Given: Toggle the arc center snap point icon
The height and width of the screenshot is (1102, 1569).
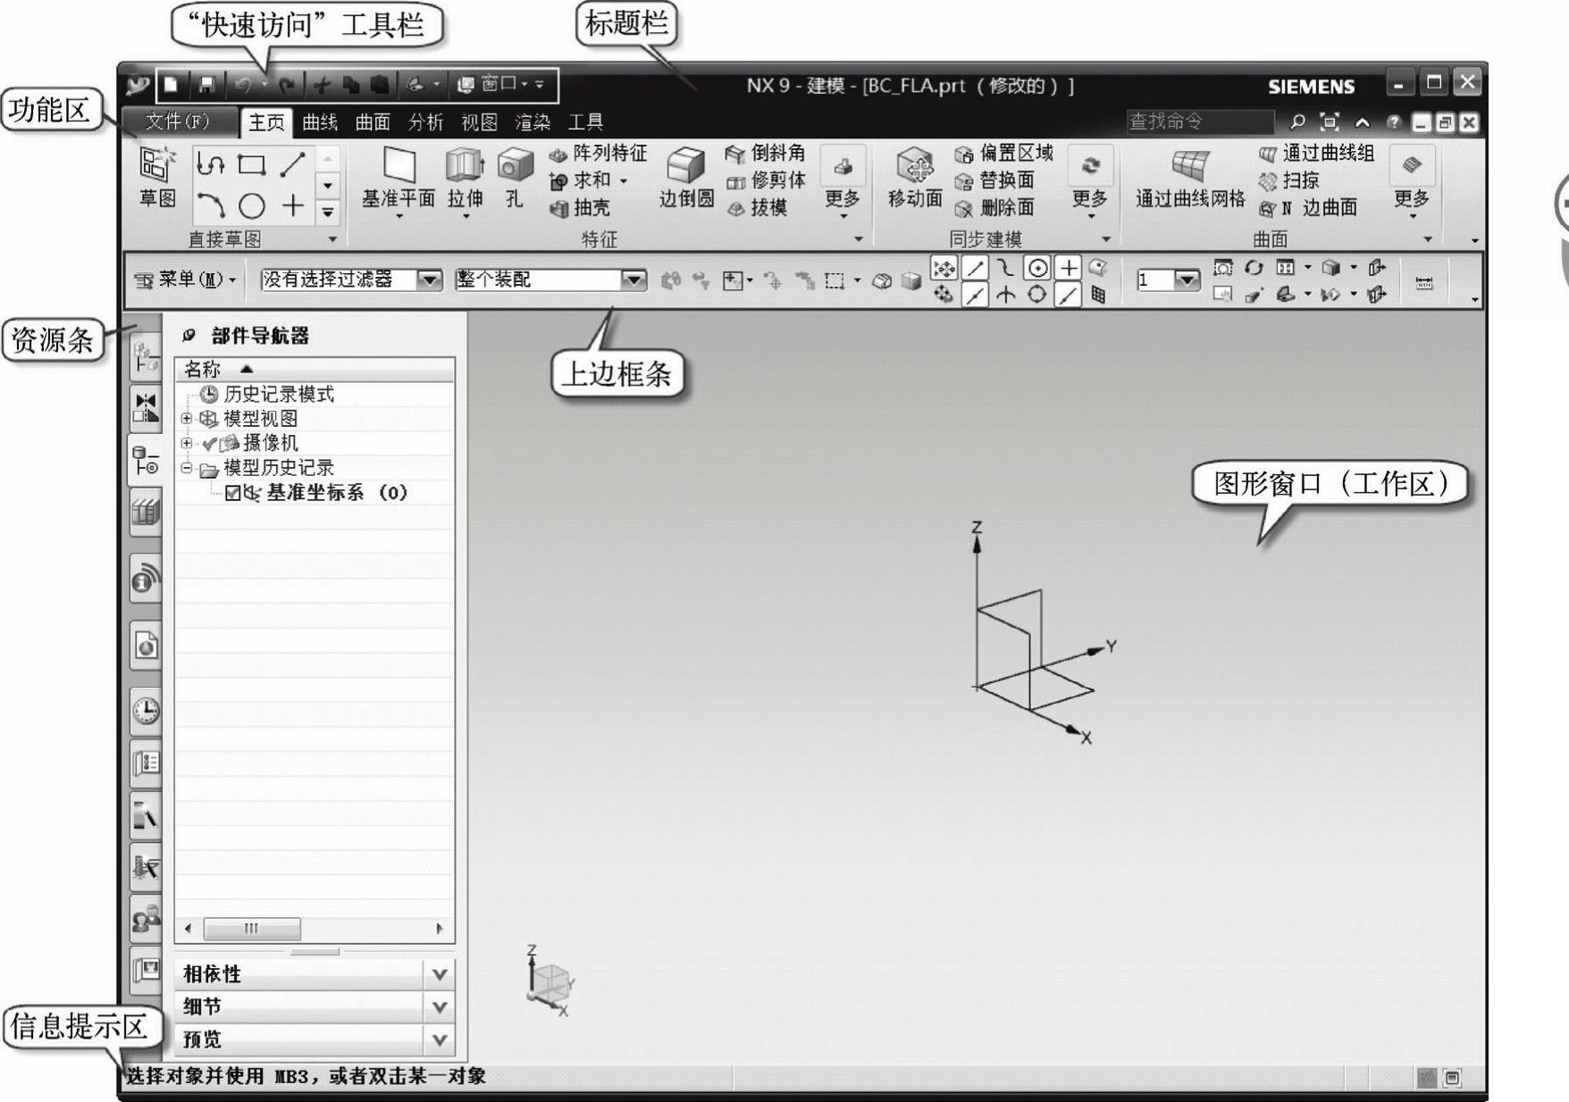Looking at the screenshot, I should point(1036,267).
